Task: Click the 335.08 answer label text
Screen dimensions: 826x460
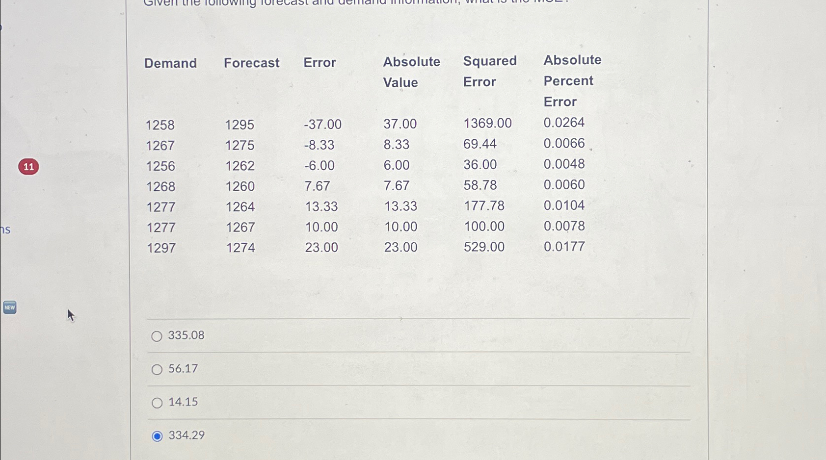Action: (x=186, y=335)
